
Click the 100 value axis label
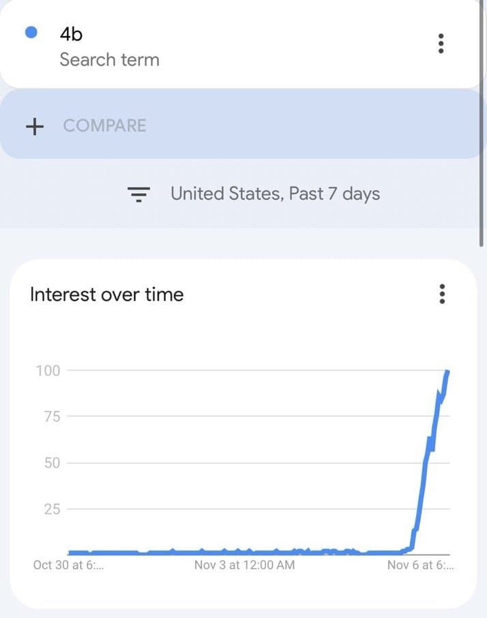coord(48,370)
